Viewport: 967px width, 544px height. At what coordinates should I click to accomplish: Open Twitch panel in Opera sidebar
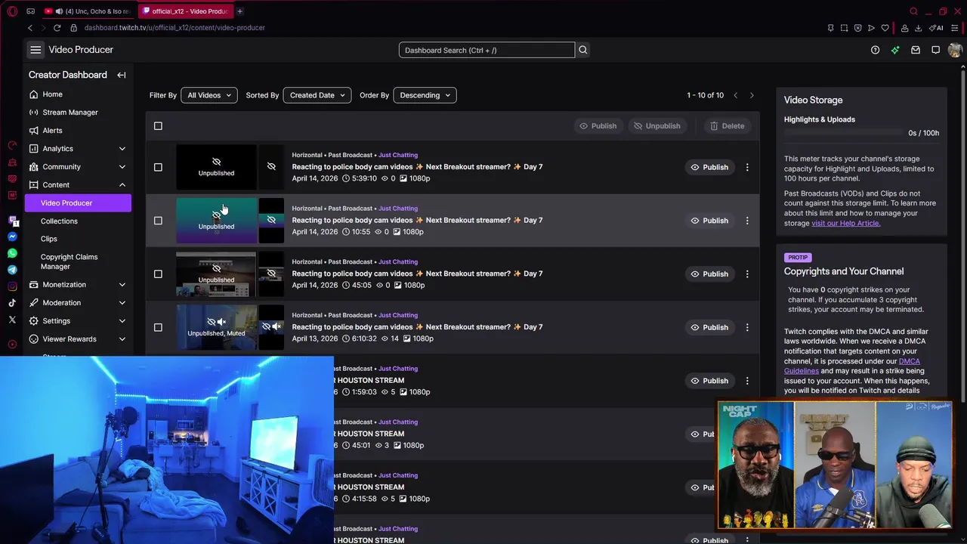(12, 220)
